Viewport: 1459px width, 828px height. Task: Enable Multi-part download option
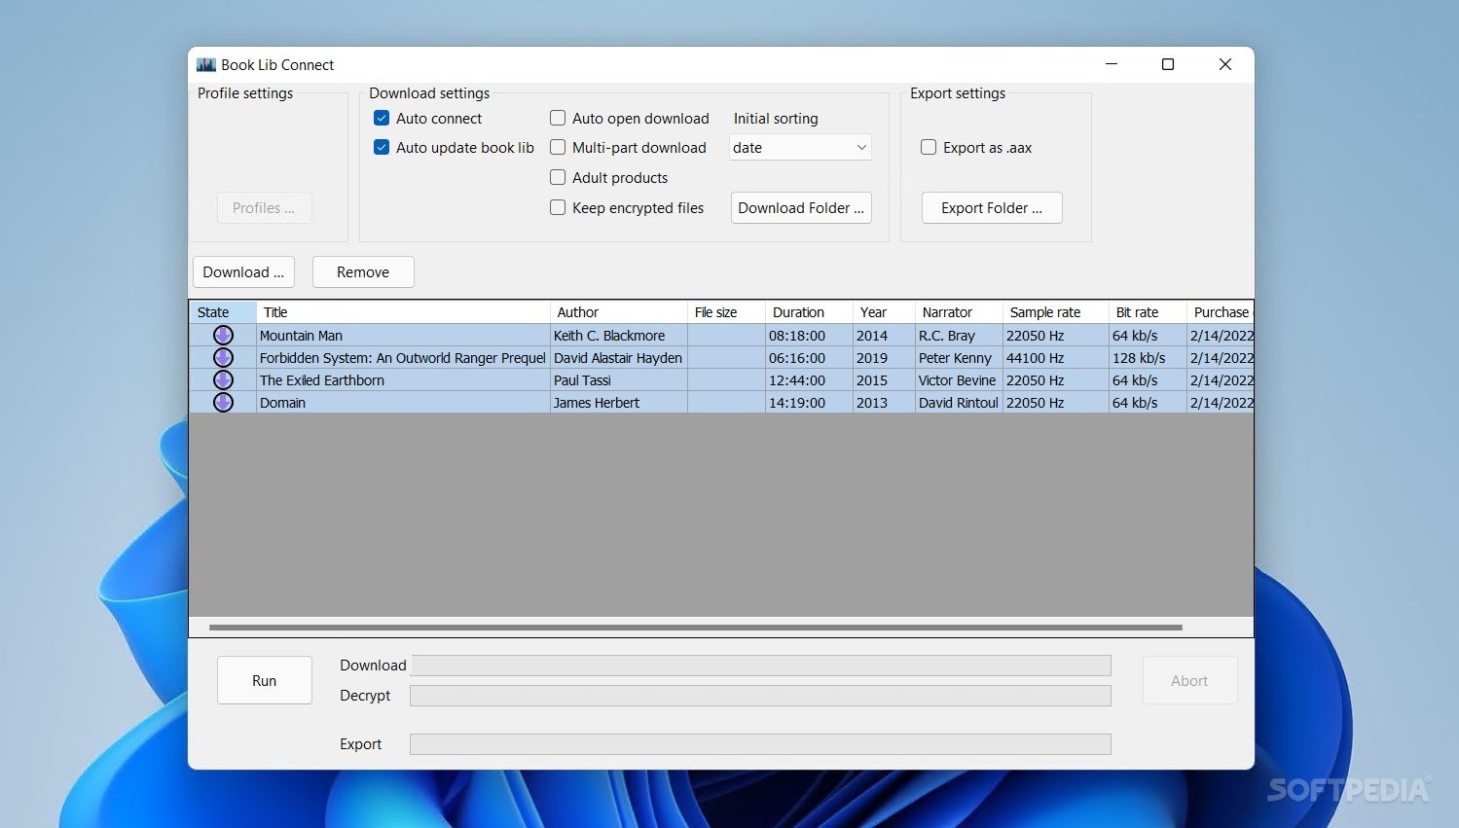(x=558, y=147)
